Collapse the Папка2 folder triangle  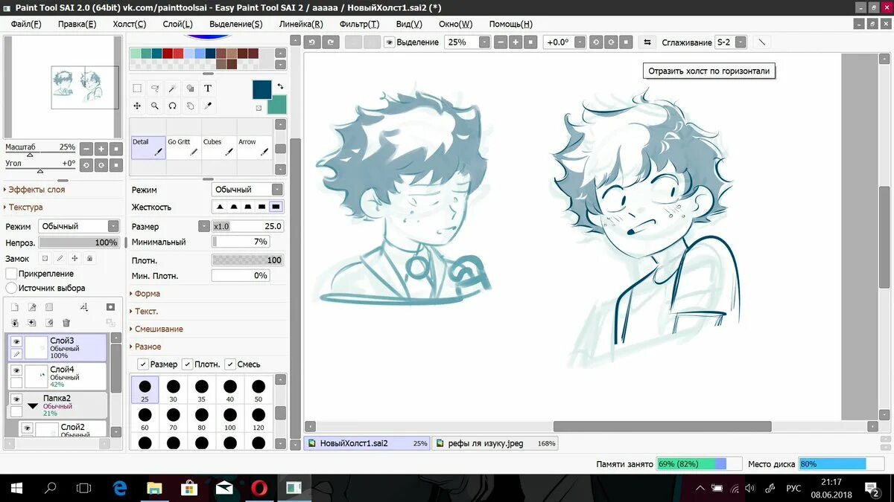point(33,406)
